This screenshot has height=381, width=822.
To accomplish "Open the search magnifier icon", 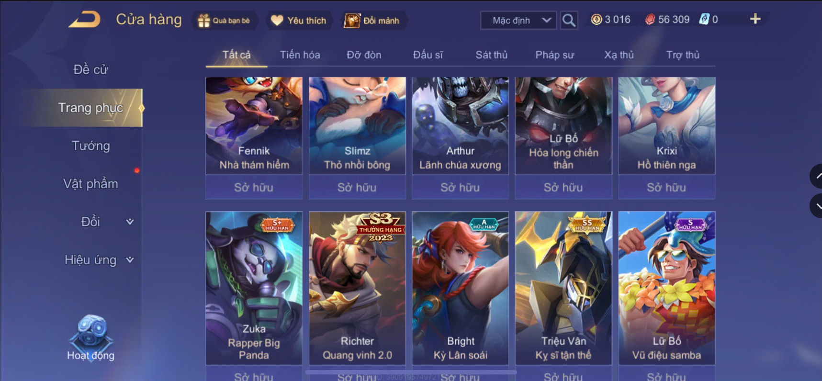I will tap(569, 20).
